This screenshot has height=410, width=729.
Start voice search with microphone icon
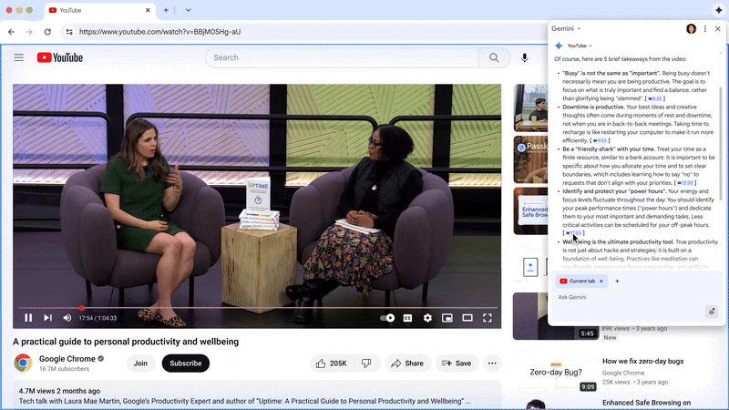524,57
